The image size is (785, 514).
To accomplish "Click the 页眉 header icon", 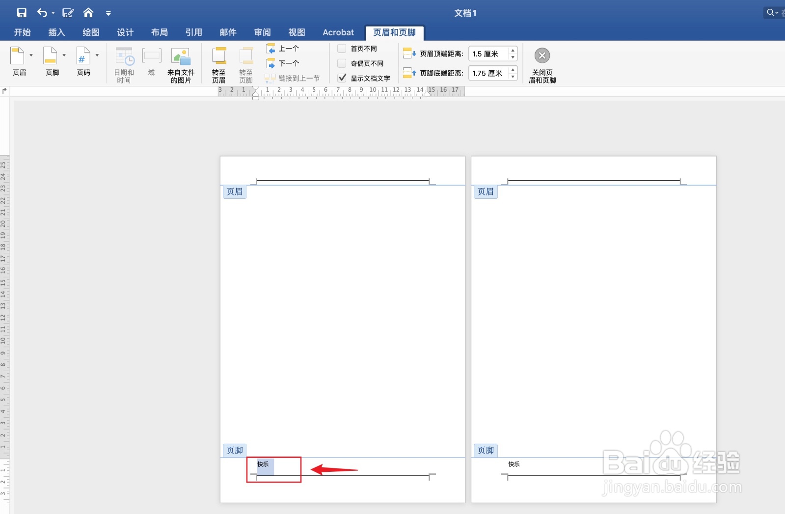I will [18, 56].
